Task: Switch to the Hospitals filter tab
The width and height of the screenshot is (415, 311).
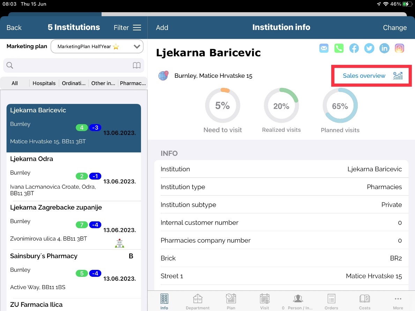Action: point(44,83)
